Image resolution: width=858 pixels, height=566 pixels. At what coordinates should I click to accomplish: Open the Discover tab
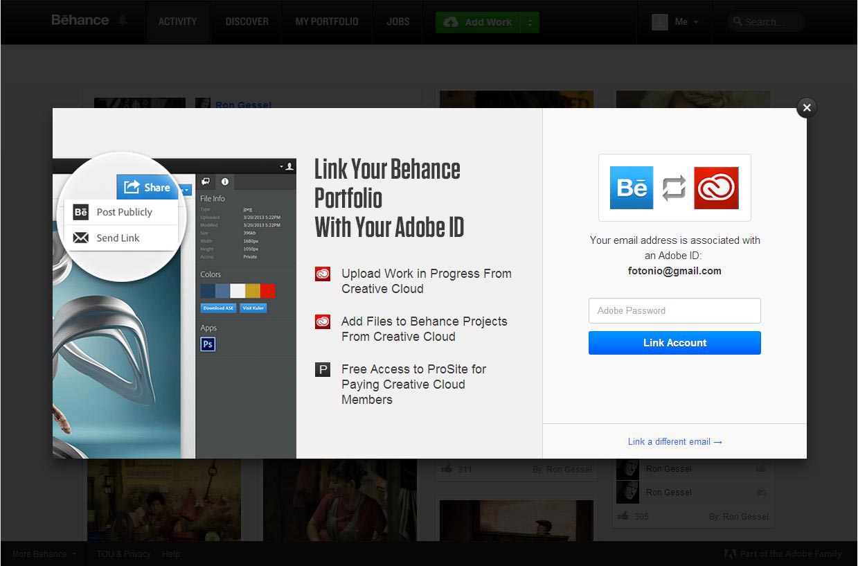pyautogui.click(x=247, y=21)
